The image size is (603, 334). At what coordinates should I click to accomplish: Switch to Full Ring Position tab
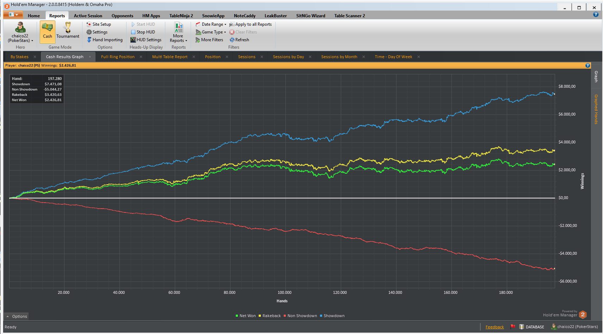[118, 57]
